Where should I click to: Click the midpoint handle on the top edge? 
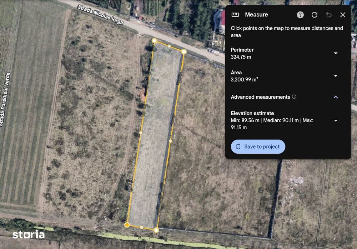(169, 46)
